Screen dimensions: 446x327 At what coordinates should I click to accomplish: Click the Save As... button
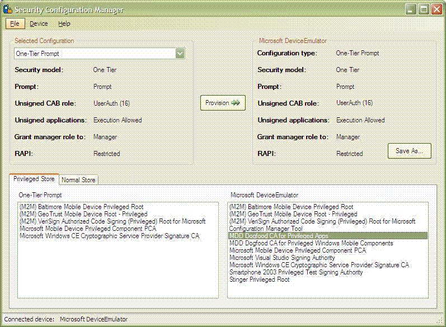click(409, 151)
